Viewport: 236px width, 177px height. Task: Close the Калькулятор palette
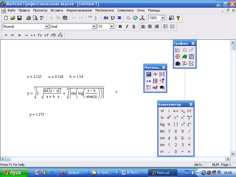[x=191, y=104]
